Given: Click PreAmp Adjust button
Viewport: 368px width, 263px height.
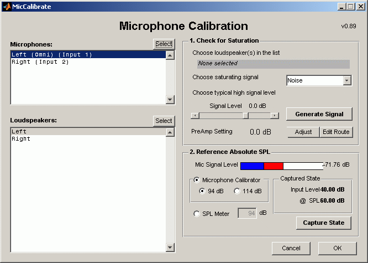Looking at the screenshot, I should point(303,132).
